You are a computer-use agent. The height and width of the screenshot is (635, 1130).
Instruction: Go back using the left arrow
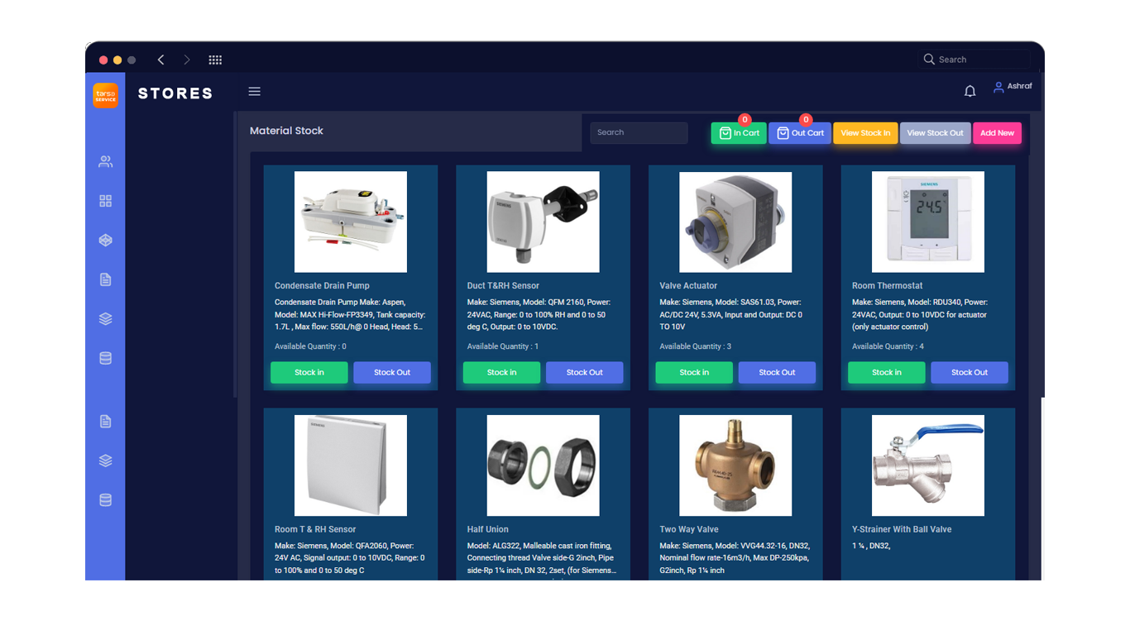click(x=161, y=60)
